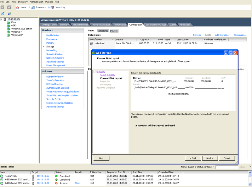View details of the failed iSCSI task

(77, 183)
